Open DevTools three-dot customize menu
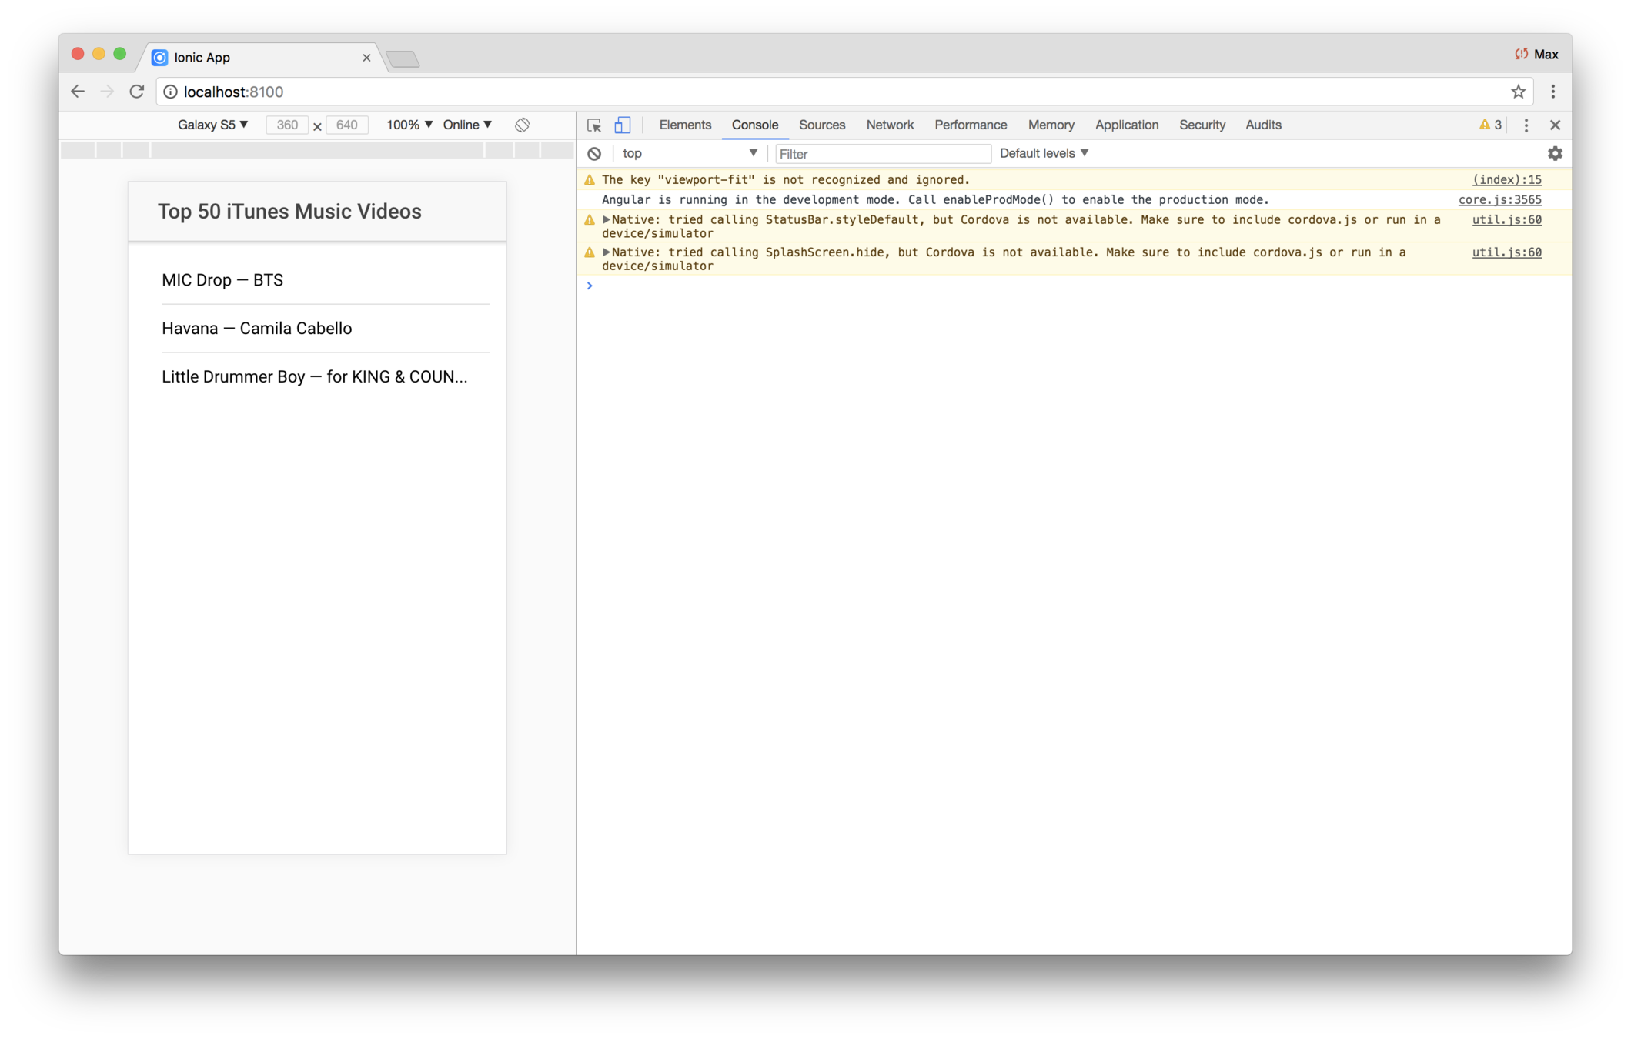 1526,125
